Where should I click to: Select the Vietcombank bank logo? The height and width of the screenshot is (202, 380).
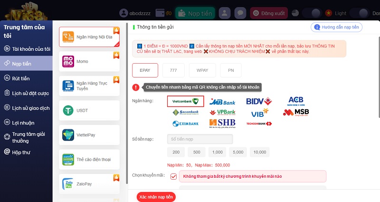coord(185,101)
